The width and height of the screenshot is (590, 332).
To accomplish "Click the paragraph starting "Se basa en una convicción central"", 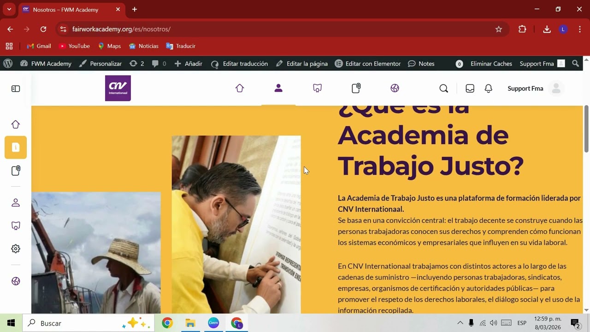I will pos(460,231).
